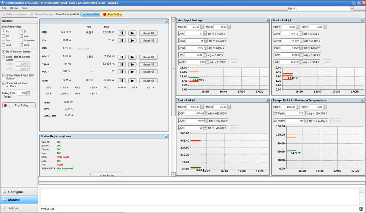Toggle the Temp plot checkbox
The width and height of the screenshot is (366, 213).
[x=21, y=45]
